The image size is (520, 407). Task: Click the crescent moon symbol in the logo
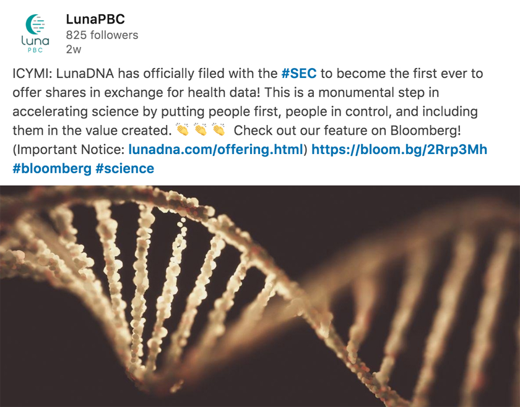pyautogui.click(x=32, y=24)
